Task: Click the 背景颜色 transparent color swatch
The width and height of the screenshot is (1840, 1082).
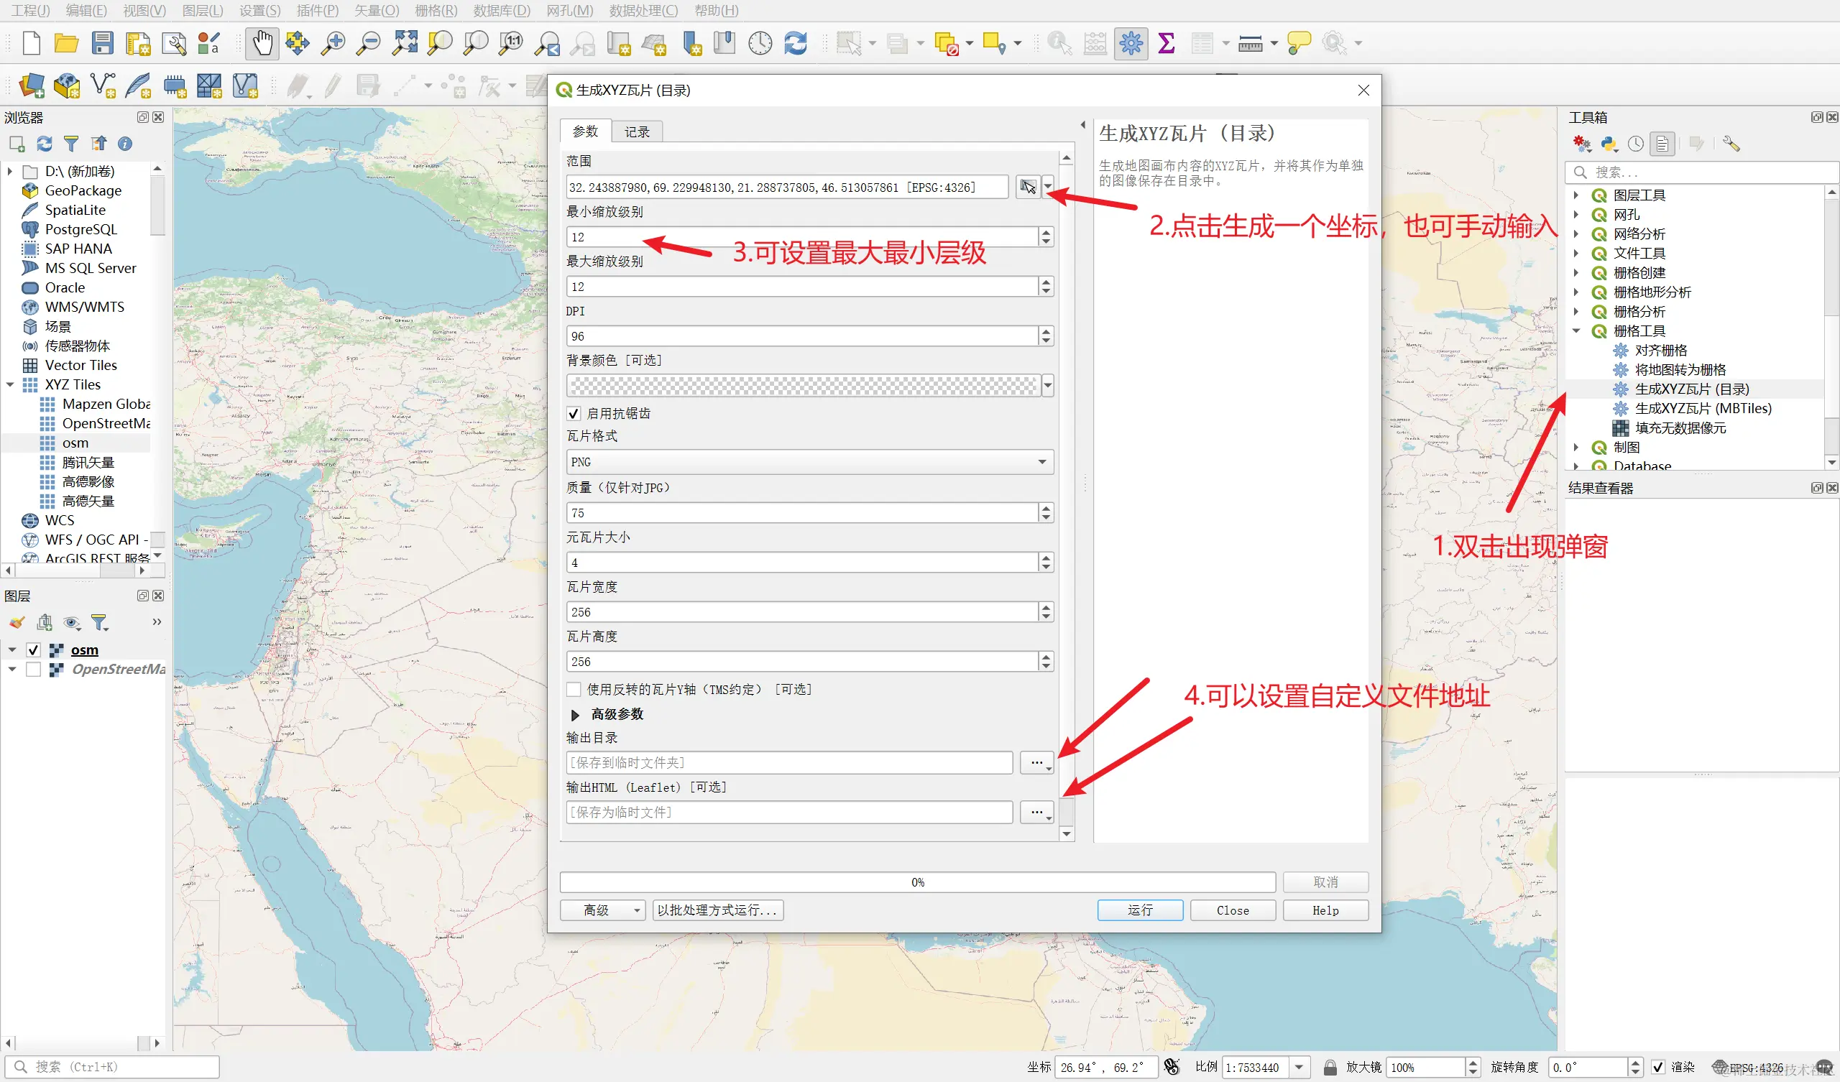Action: [802, 385]
